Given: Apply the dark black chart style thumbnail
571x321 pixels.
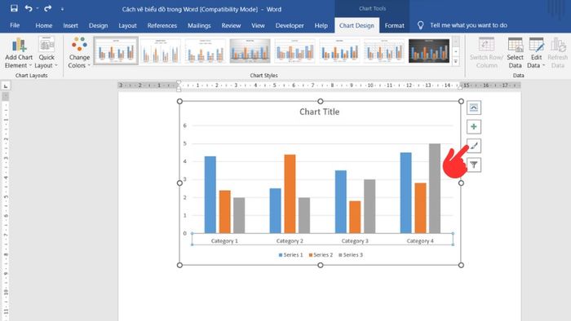Looking at the screenshot, I should click(429, 51).
